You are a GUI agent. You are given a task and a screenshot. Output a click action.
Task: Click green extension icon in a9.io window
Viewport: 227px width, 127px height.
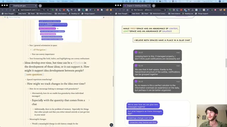pos(170,10)
